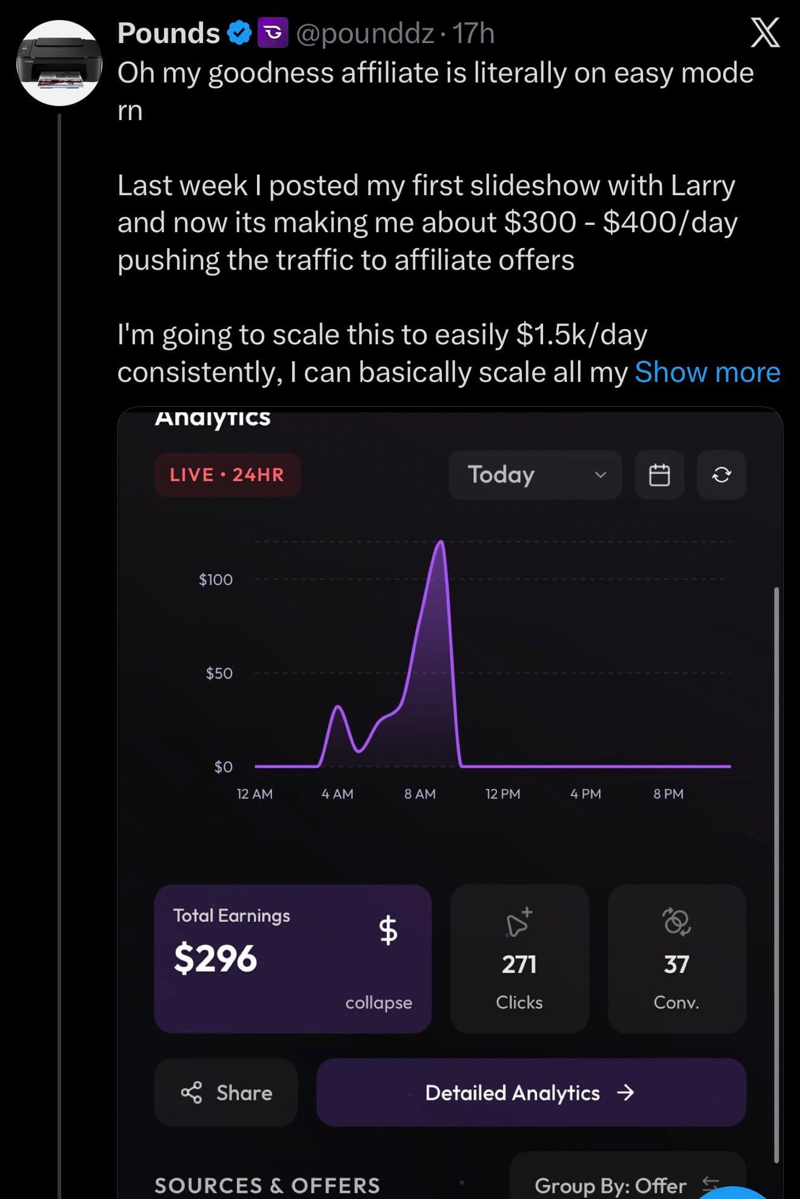This screenshot has width=800, height=1199.
Task: Open the calendar date picker
Action: click(659, 475)
